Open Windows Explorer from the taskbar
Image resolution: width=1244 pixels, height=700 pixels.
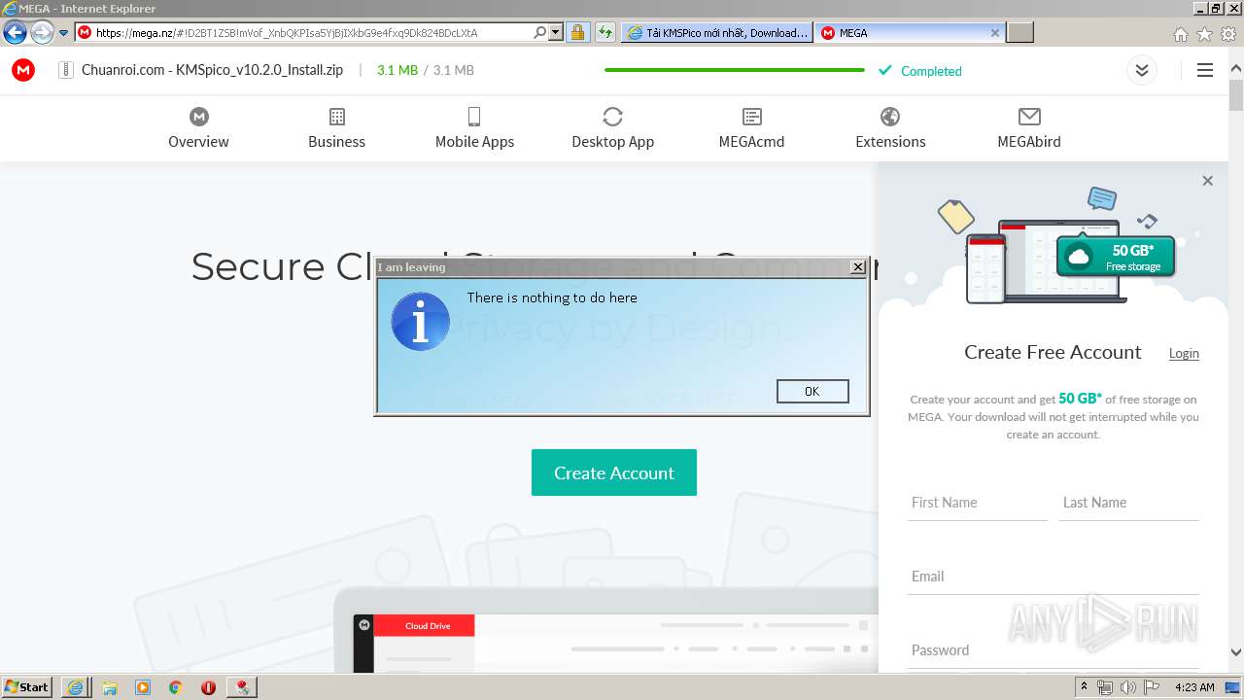point(110,686)
